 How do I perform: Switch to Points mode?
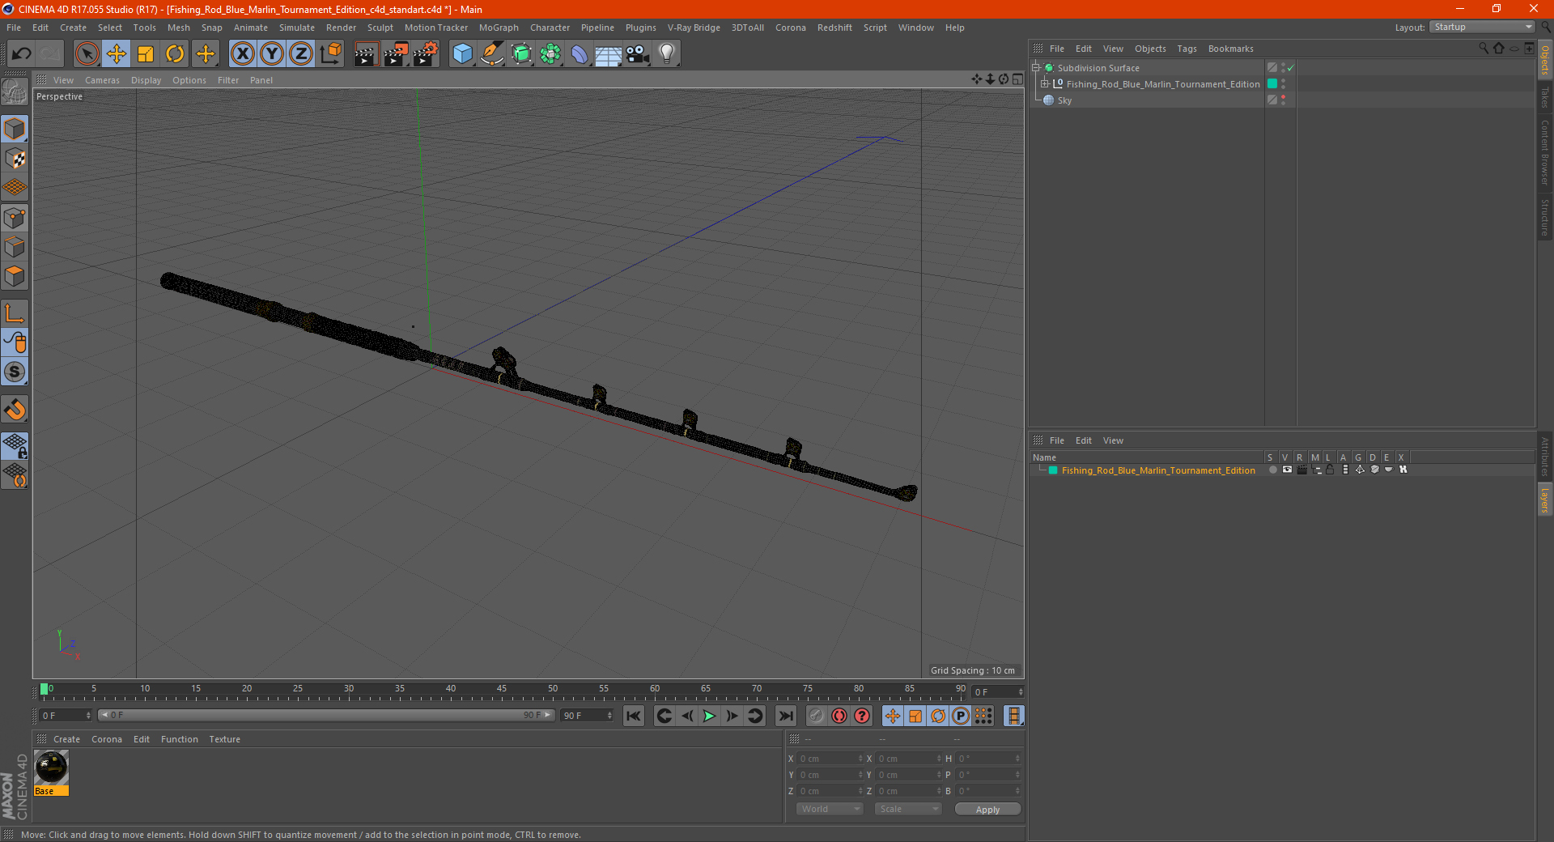[15, 218]
